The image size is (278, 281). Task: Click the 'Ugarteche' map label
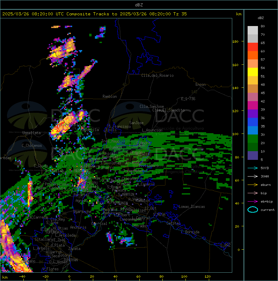(83, 212)
